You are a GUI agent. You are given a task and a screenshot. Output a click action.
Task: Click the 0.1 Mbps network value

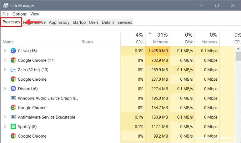(209, 51)
